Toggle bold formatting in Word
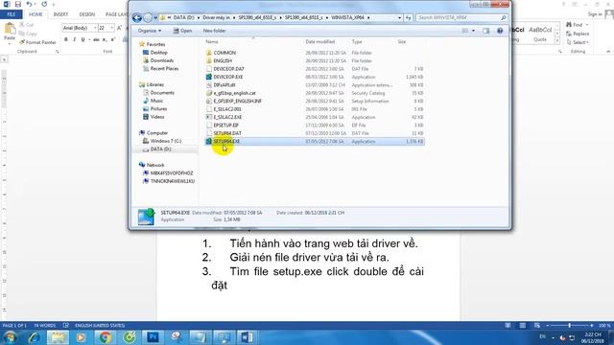The width and height of the screenshot is (614, 345). [66, 39]
